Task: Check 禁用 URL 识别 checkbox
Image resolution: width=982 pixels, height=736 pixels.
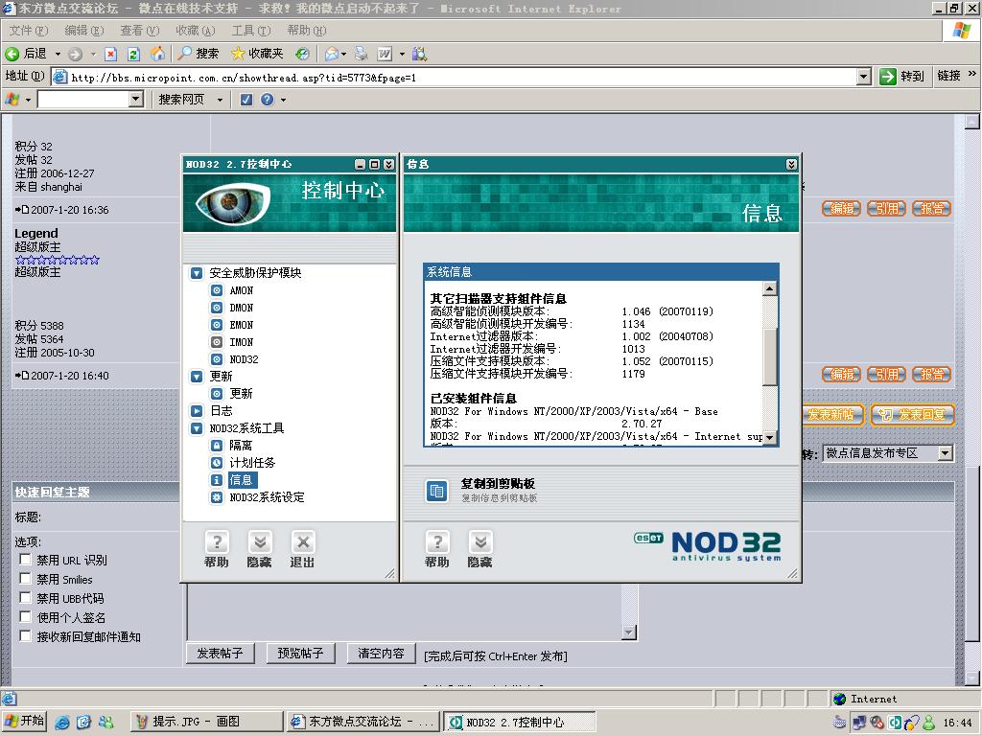Action: click(x=25, y=559)
